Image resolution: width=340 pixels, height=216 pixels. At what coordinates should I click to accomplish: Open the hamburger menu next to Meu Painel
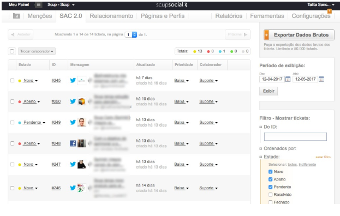click(x=39, y=5)
